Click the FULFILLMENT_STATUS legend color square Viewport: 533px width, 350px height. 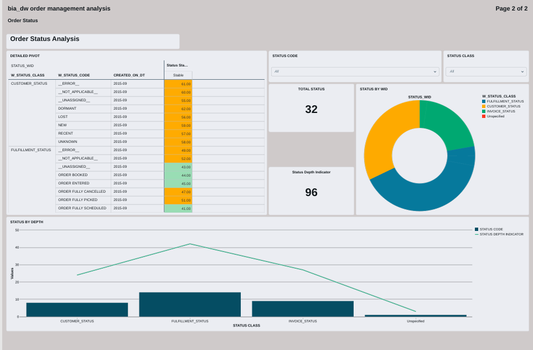coord(484,101)
